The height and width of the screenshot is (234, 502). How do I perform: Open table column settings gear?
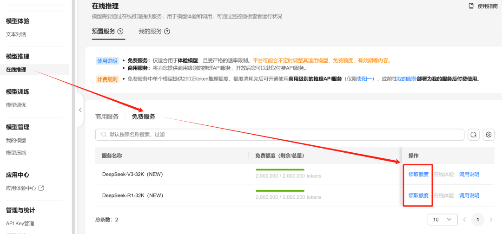tap(489, 135)
